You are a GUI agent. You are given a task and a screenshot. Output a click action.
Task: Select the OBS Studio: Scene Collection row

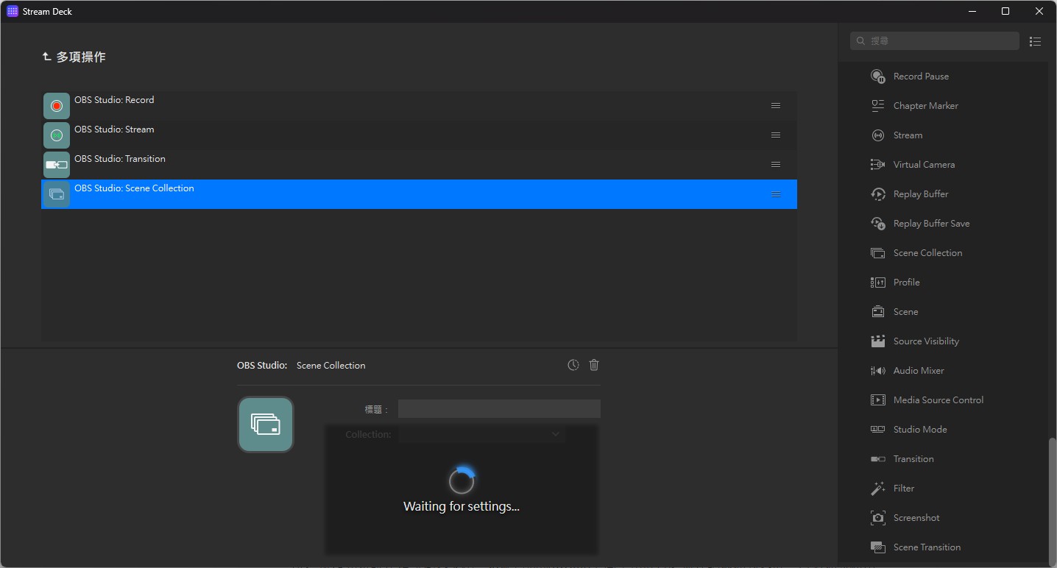pyautogui.click(x=419, y=194)
